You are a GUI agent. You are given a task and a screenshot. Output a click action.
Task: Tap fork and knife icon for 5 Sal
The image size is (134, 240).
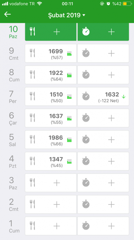click(32, 139)
